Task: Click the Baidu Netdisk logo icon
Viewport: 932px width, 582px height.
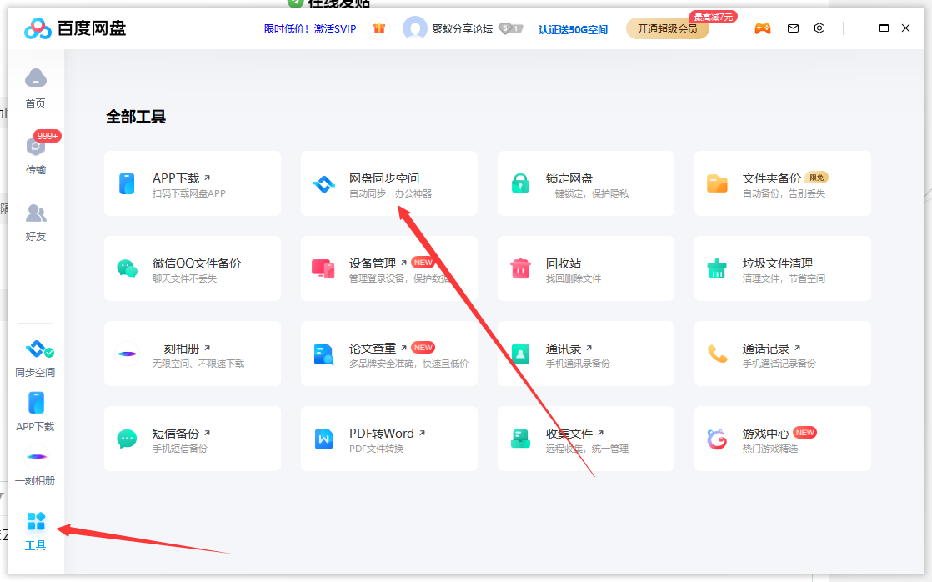Action: [x=38, y=28]
